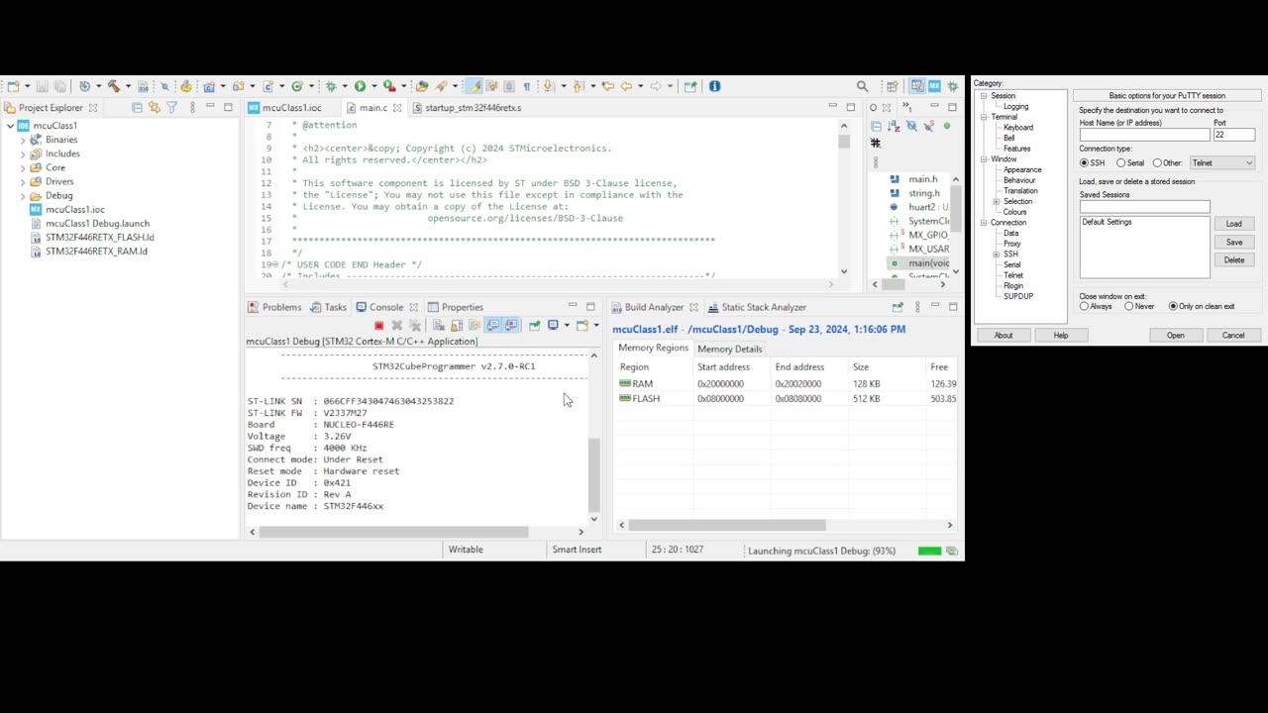The image size is (1268, 713).
Task: Select SSH connection type in PuTTY
Action: coord(1085,163)
